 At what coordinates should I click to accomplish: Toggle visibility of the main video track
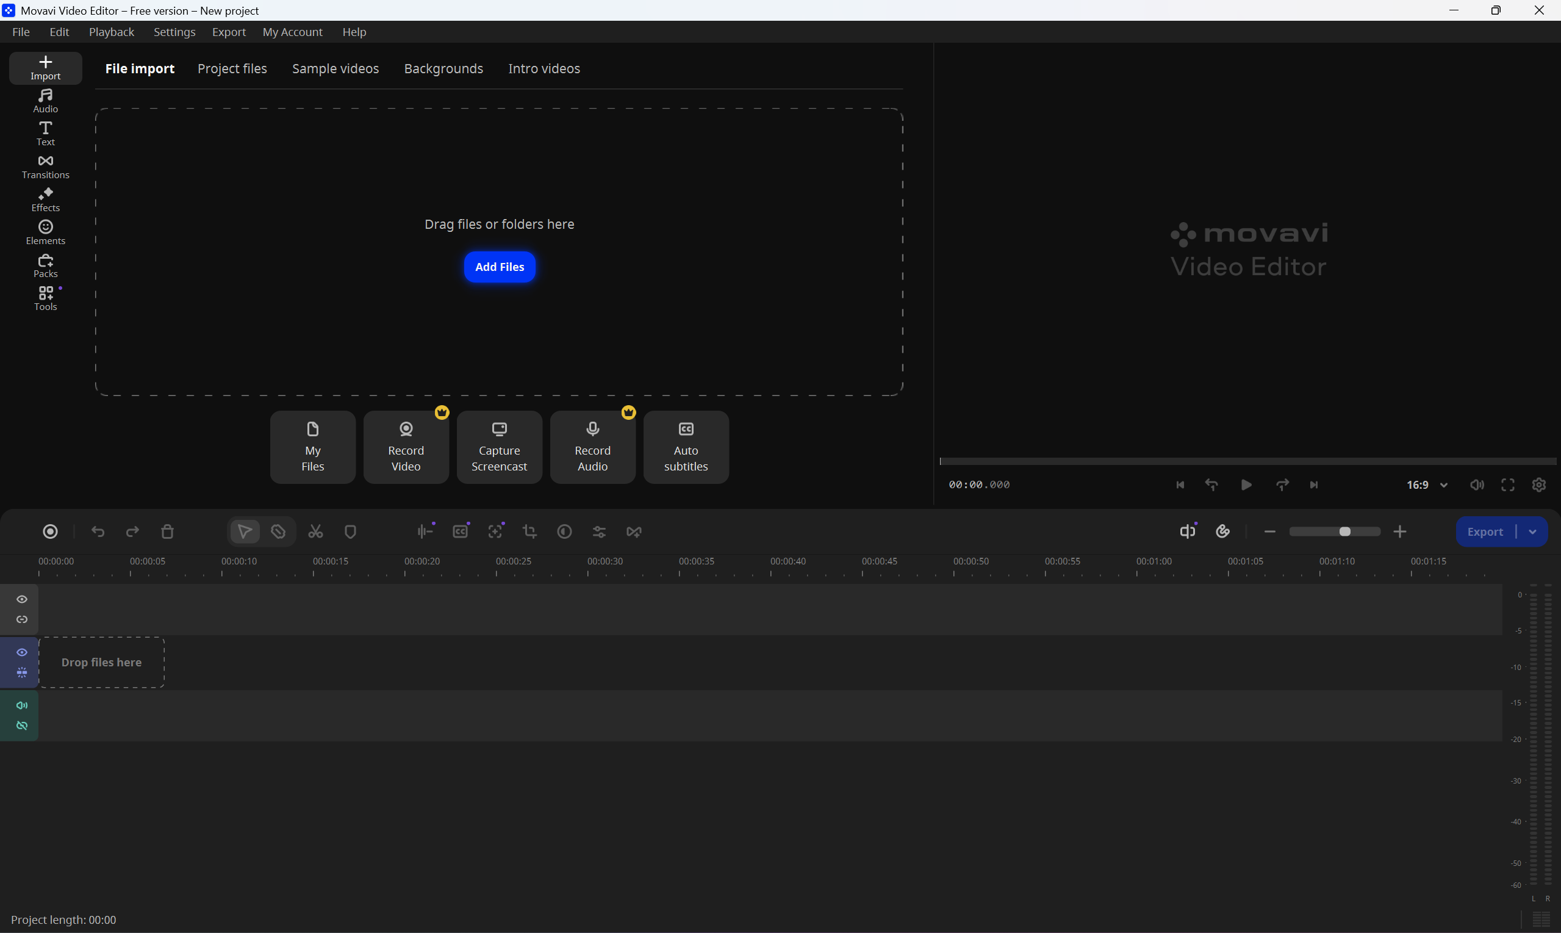pyautogui.click(x=22, y=652)
